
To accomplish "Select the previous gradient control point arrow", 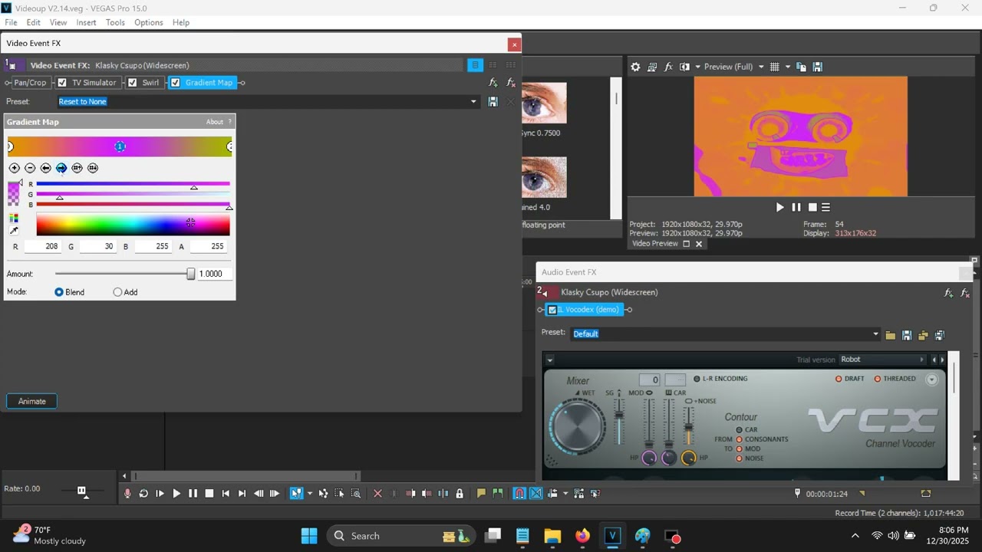I will [x=46, y=168].
